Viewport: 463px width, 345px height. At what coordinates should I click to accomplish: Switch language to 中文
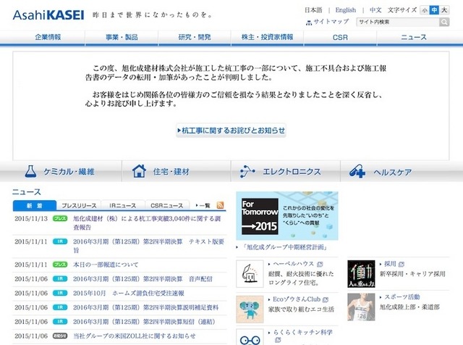pyautogui.click(x=375, y=10)
